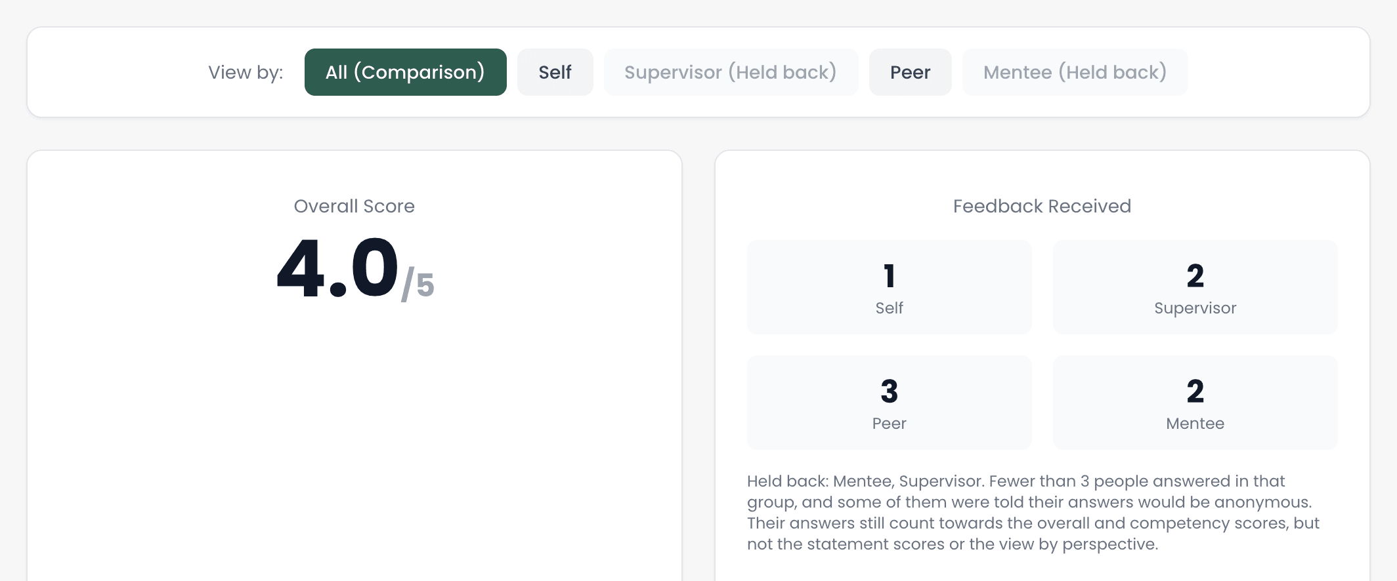Click the Feedback Received heading
Viewport: 1397px width, 581px height.
point(1042,206)
